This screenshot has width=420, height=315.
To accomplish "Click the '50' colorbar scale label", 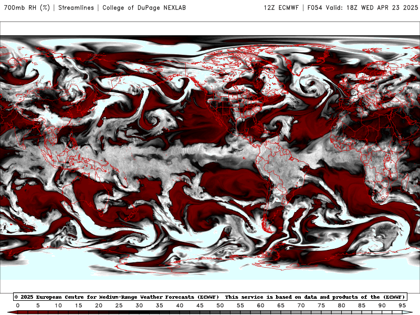I will [220, 306].
